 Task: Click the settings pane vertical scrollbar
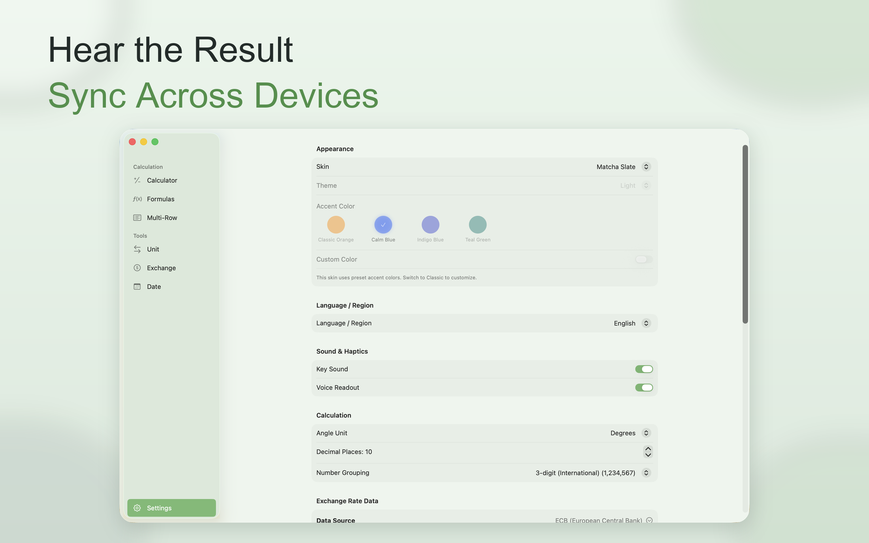(x=745, y=234)
